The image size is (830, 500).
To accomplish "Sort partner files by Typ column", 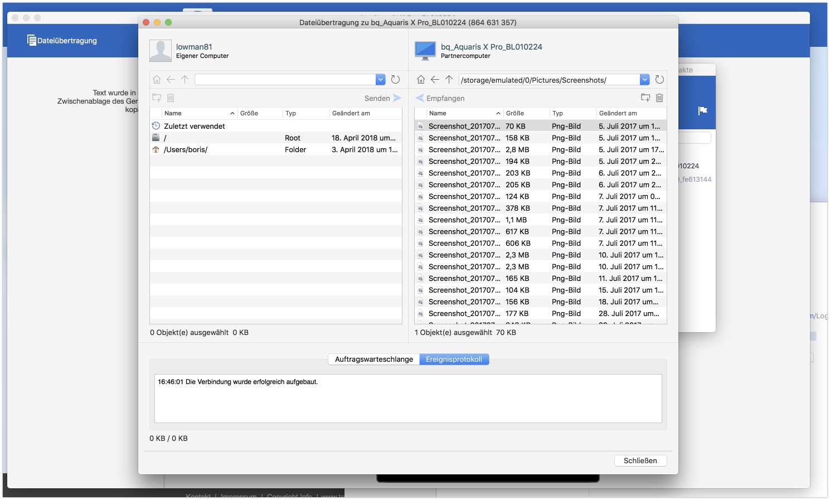I will tap(573, 113).
